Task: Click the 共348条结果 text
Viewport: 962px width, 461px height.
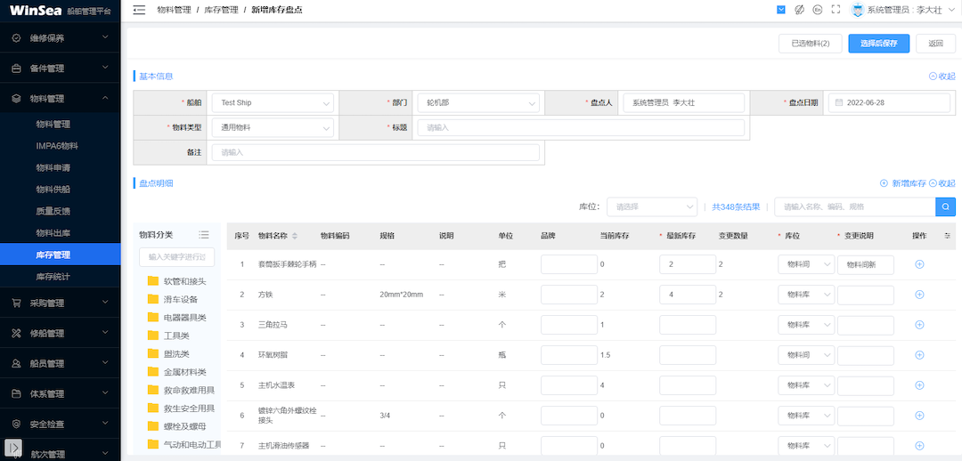Action: 736,207
